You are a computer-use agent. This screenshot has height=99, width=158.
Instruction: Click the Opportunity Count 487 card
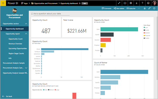[x=46, y=27]
